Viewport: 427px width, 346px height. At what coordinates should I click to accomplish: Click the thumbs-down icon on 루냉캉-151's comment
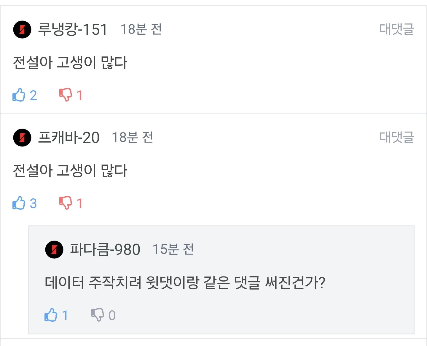[66, 95]
